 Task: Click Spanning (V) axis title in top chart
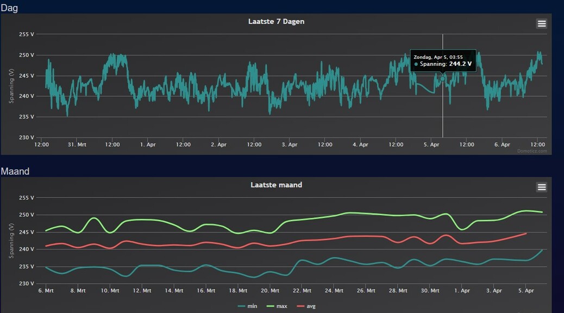point(11,86)
